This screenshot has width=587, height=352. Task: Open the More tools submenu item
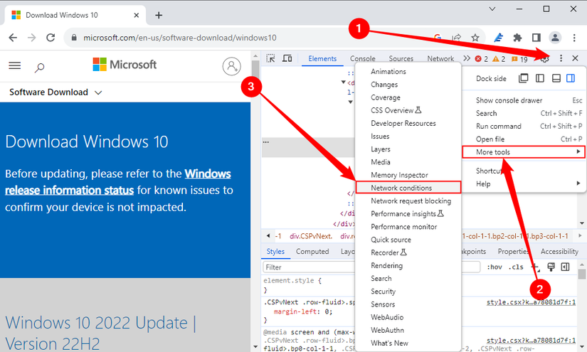pyautogui.click(x=524, y=152)
